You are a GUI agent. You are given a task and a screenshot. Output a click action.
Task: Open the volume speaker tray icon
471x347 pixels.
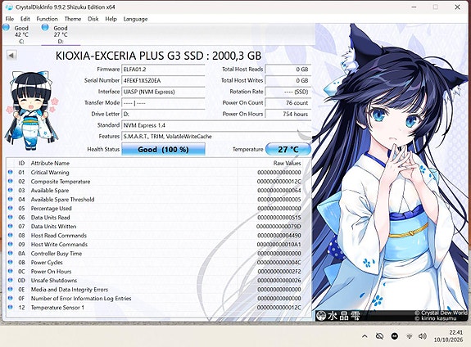(x=423, y=336)
